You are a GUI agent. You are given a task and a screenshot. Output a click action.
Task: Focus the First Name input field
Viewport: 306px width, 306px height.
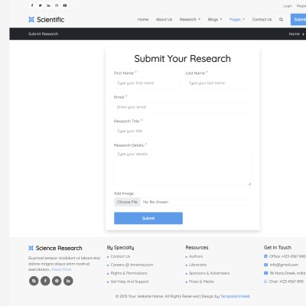(147, 83)
